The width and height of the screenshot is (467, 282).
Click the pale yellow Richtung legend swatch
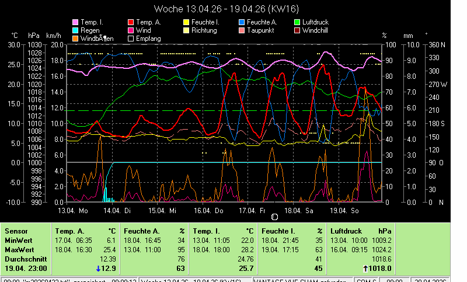point(187,30)
